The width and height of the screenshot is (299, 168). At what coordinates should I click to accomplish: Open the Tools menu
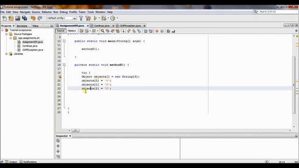(91, 12)
